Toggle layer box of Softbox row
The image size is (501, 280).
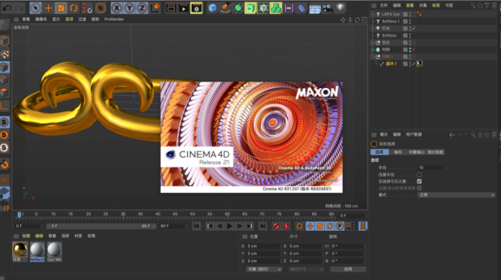(405, 35)
